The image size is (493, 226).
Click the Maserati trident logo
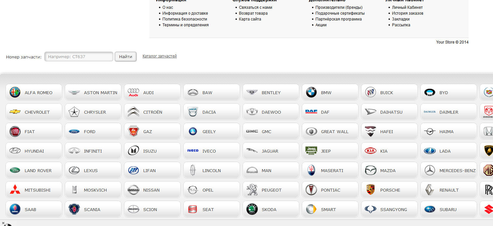pyautogui.click(x=311, y=170)
